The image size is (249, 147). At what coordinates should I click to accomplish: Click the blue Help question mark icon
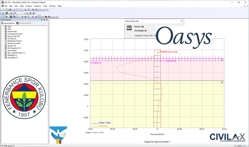coord(33,9)
